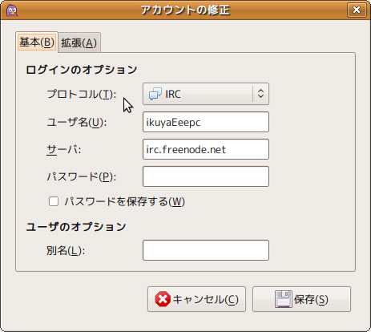This screenshot has width=371, height=332.
Task: Click the 保存(S) button
Action: click(301, 299)
